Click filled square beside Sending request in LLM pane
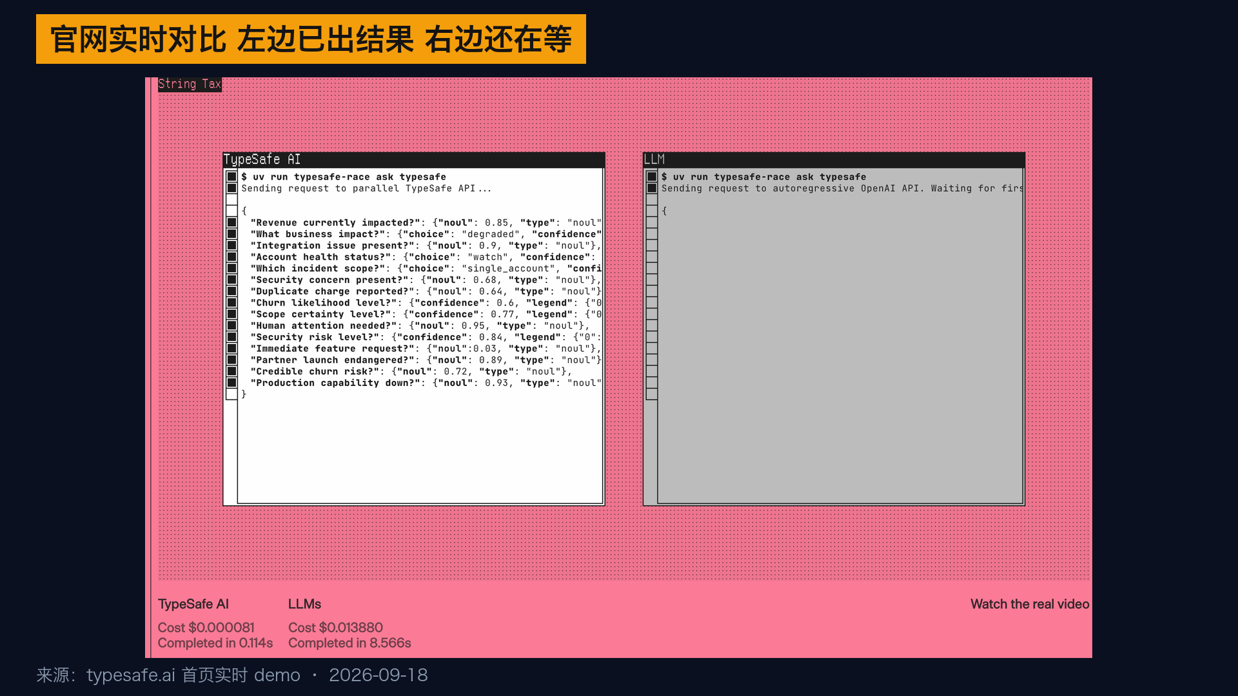 pos(652,188)
